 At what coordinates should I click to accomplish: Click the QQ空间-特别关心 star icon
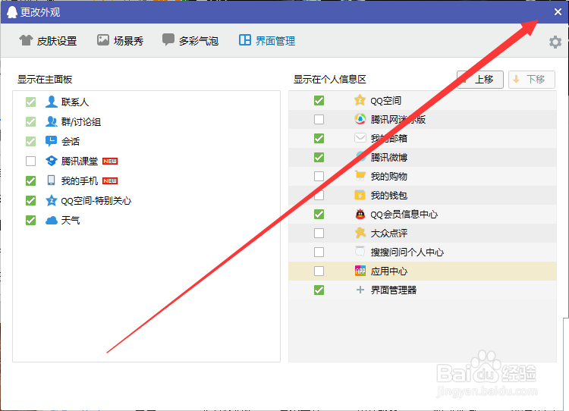tap(51, 200)
